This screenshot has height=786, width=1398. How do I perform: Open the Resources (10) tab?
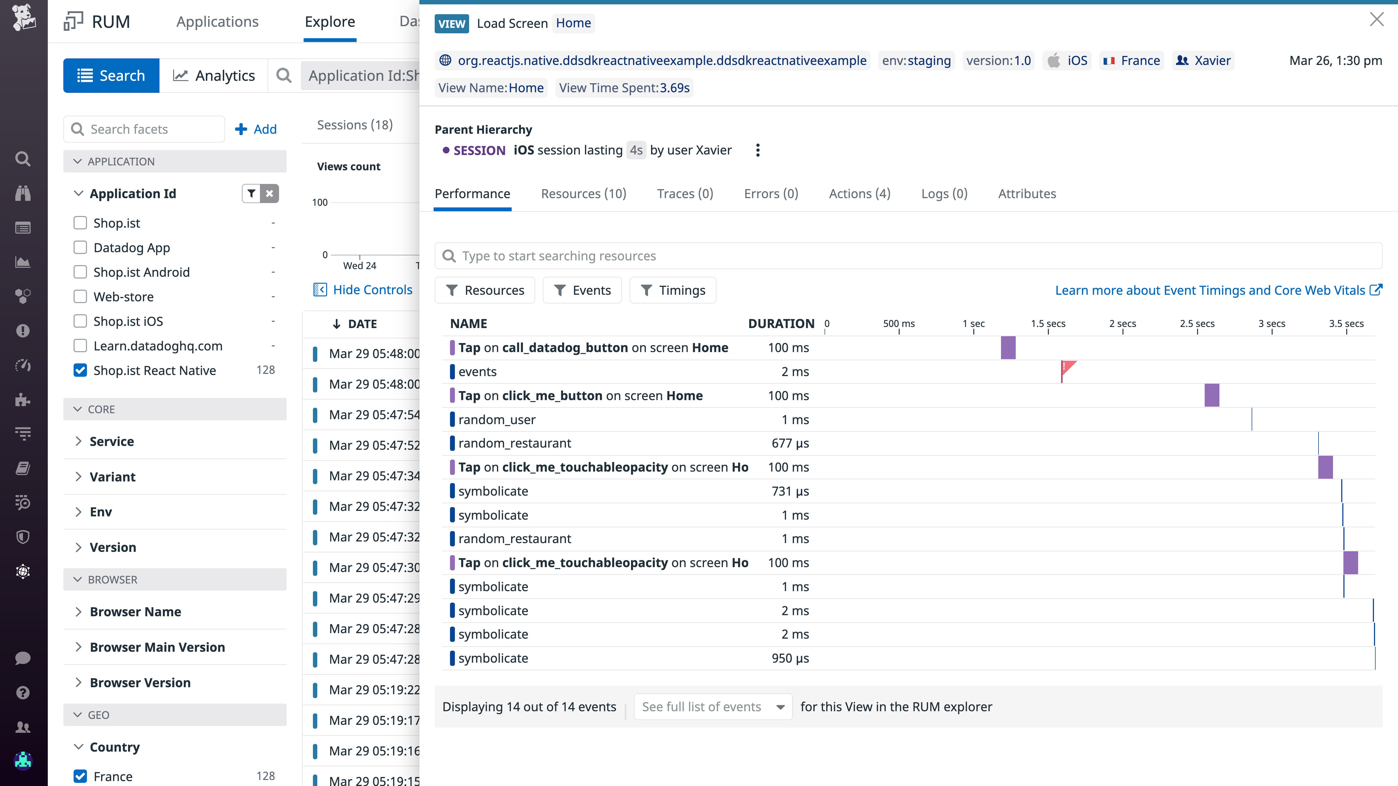[584, 194]
